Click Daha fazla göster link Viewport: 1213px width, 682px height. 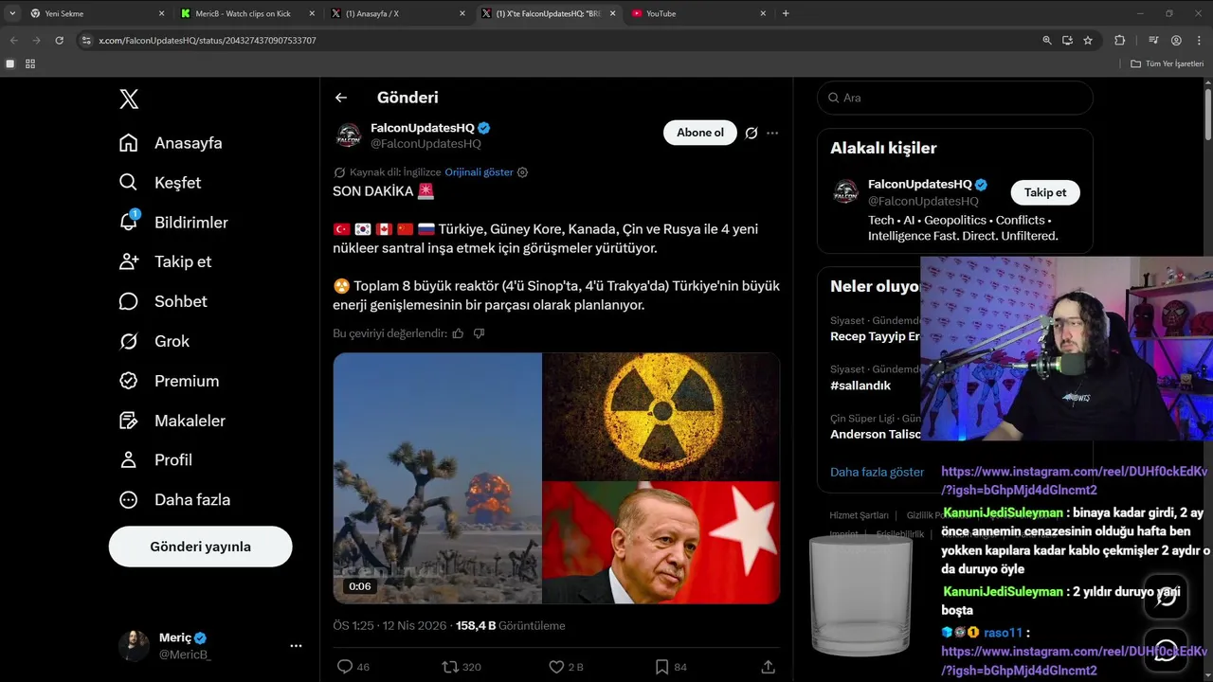pyautogui.click(x=877, y=472)
